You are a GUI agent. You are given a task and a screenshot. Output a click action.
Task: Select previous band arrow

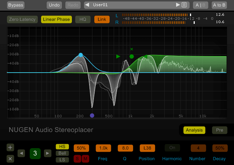tap(21, 153)
